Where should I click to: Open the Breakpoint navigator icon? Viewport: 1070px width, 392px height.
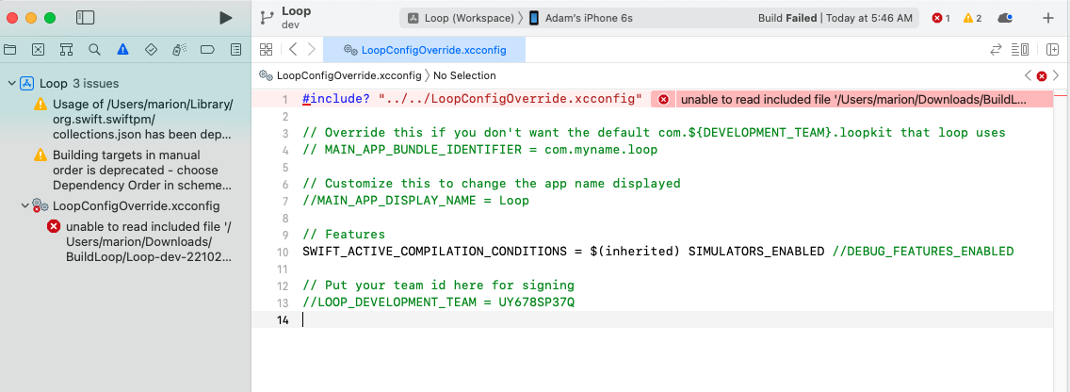pyautogui.click(x=207, y=49)
